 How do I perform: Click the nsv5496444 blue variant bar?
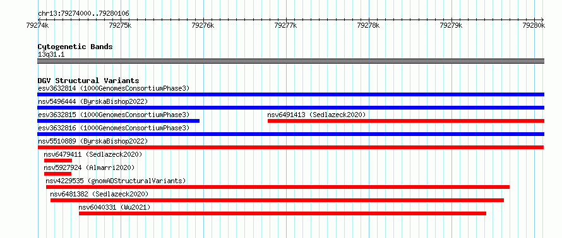pos(290,108)
